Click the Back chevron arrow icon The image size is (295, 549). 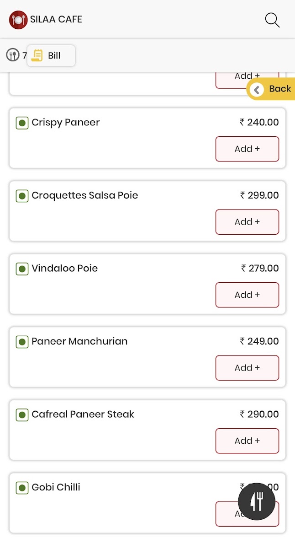[257, 90]
